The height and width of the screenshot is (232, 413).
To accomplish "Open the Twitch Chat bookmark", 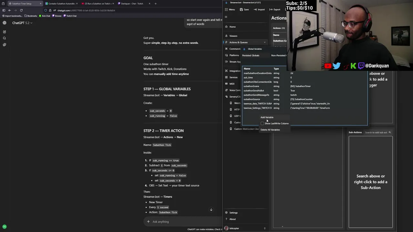I will (x=70, y=16).
